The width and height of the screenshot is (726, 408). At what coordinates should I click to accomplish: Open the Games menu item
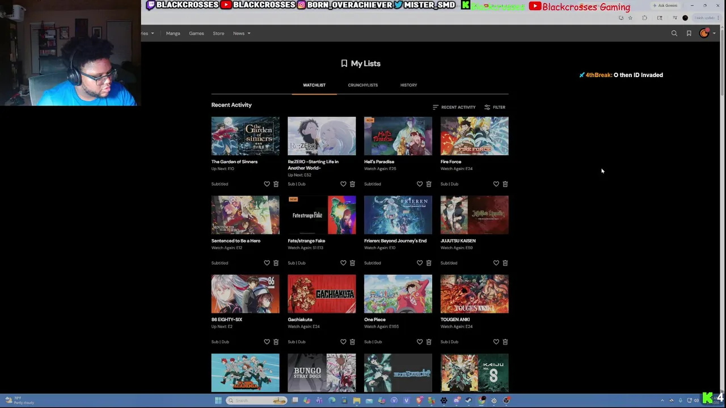coord(196,33)
